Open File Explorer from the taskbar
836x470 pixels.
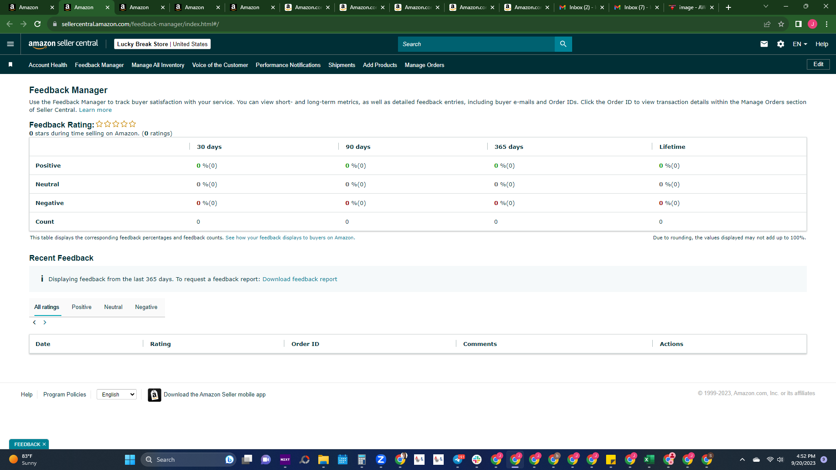(323, 460)
